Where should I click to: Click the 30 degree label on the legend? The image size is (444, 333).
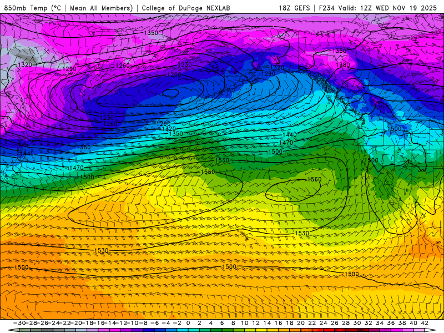(357, 323)
